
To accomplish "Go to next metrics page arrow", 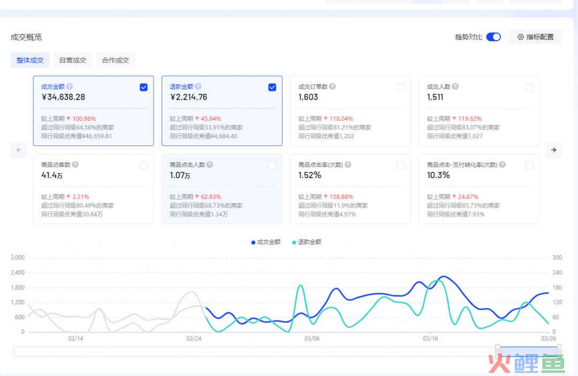I will 554,150.
